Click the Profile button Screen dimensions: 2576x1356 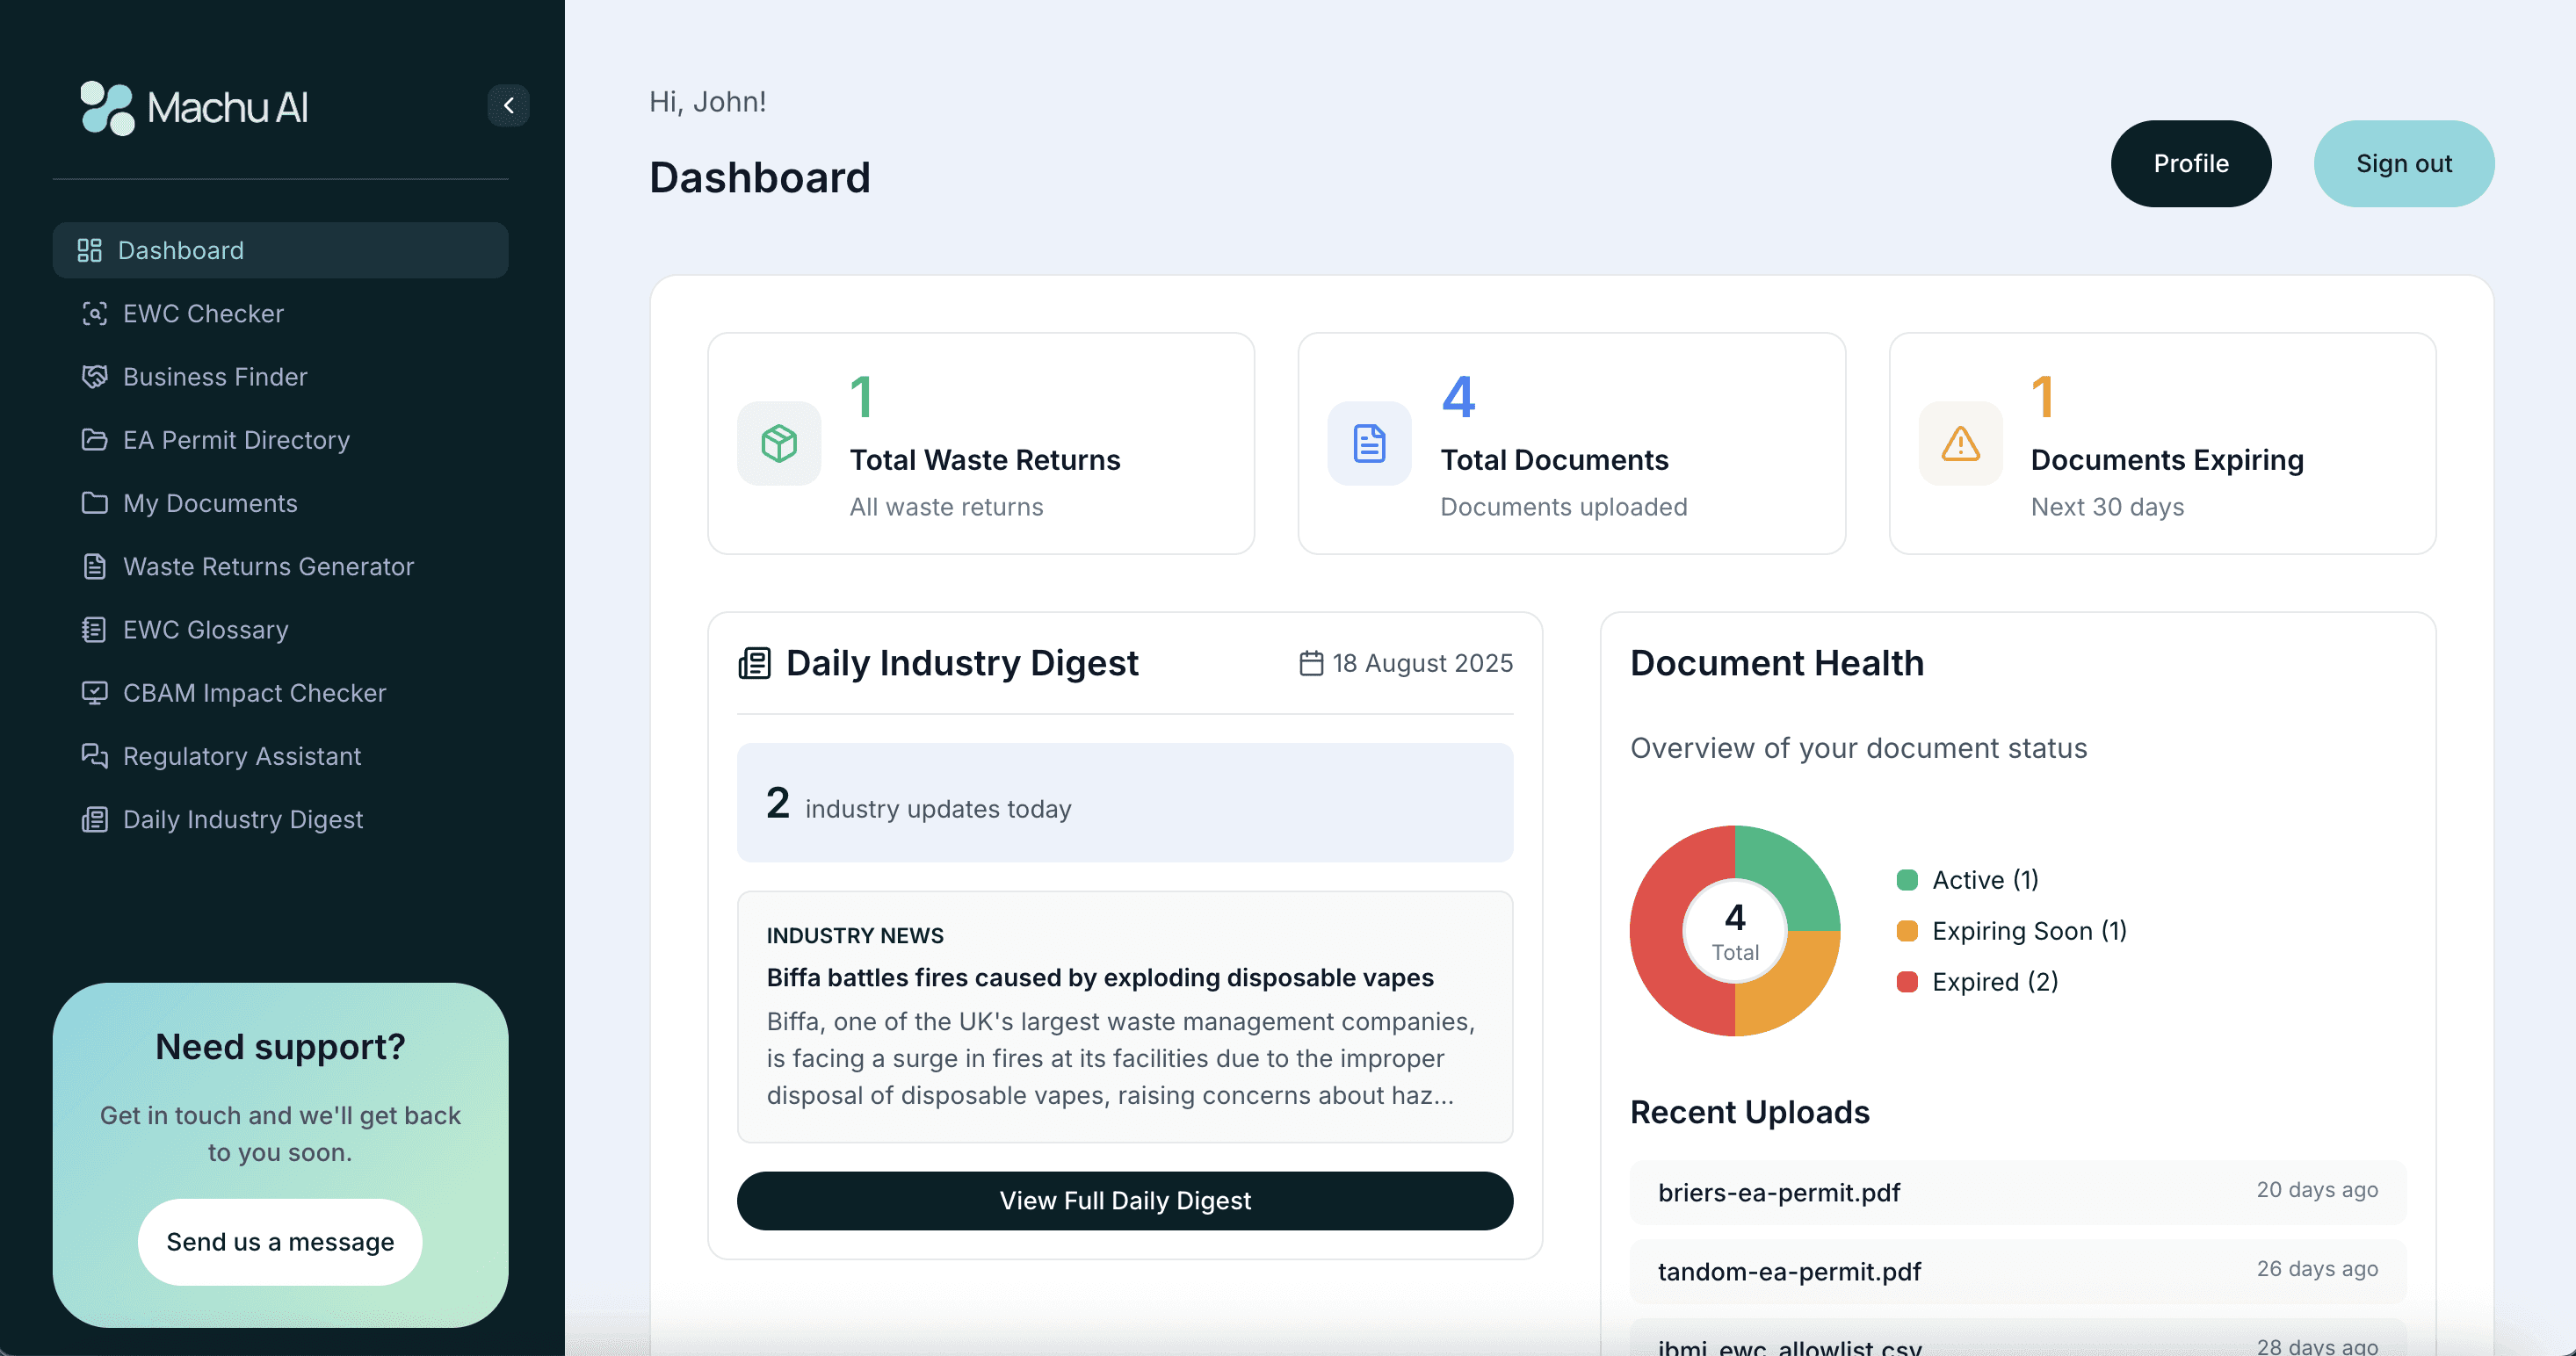(2191, 162)
